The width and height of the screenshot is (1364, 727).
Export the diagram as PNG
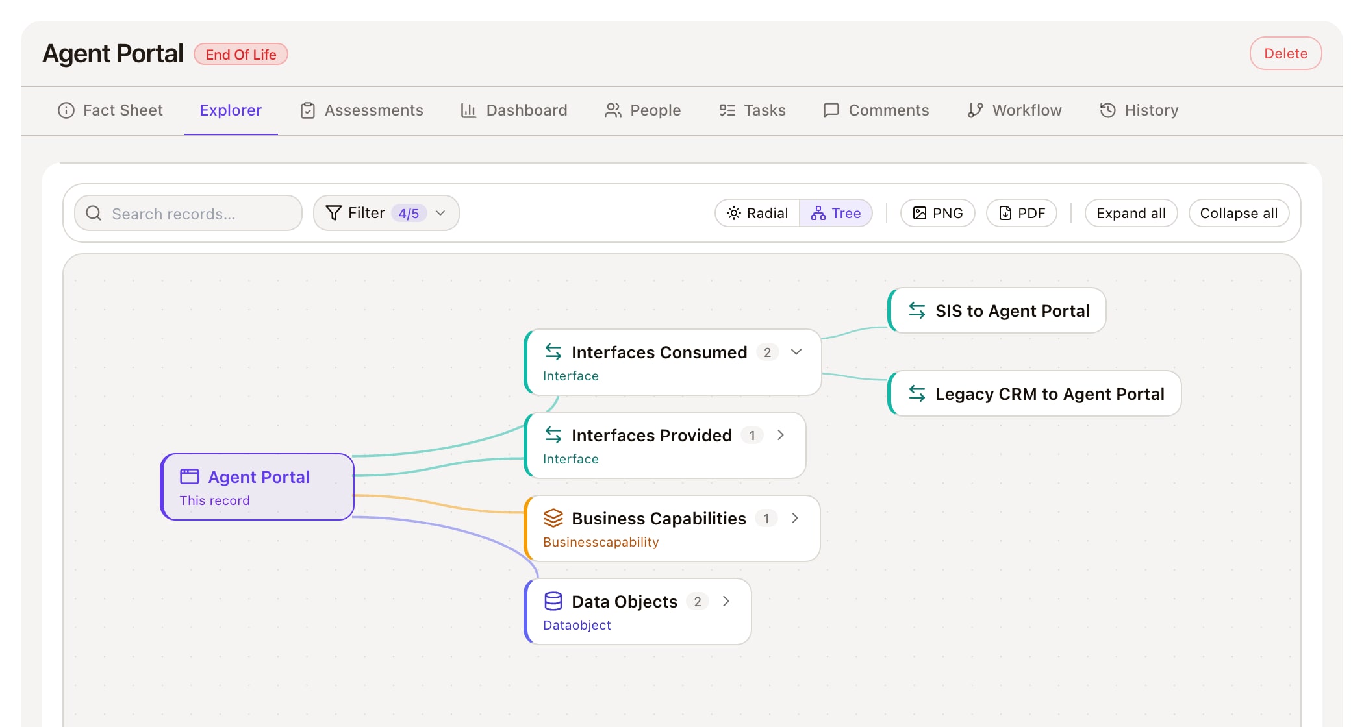[937, 213]
